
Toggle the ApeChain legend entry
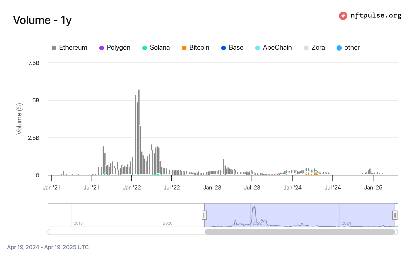point(274,48)
